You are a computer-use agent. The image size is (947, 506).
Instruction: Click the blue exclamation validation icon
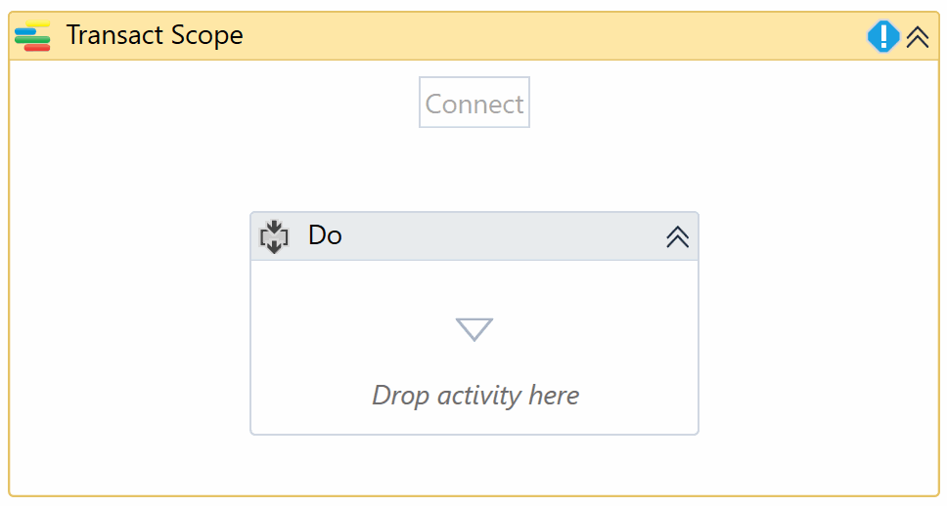(883, 37)
